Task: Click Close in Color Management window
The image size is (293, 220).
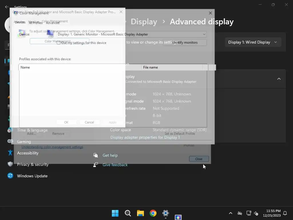Action: click(x=199, y=159)
